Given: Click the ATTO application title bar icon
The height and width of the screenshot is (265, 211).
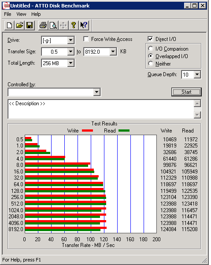Looking at the screenshot, I should [x=7, y=6].
